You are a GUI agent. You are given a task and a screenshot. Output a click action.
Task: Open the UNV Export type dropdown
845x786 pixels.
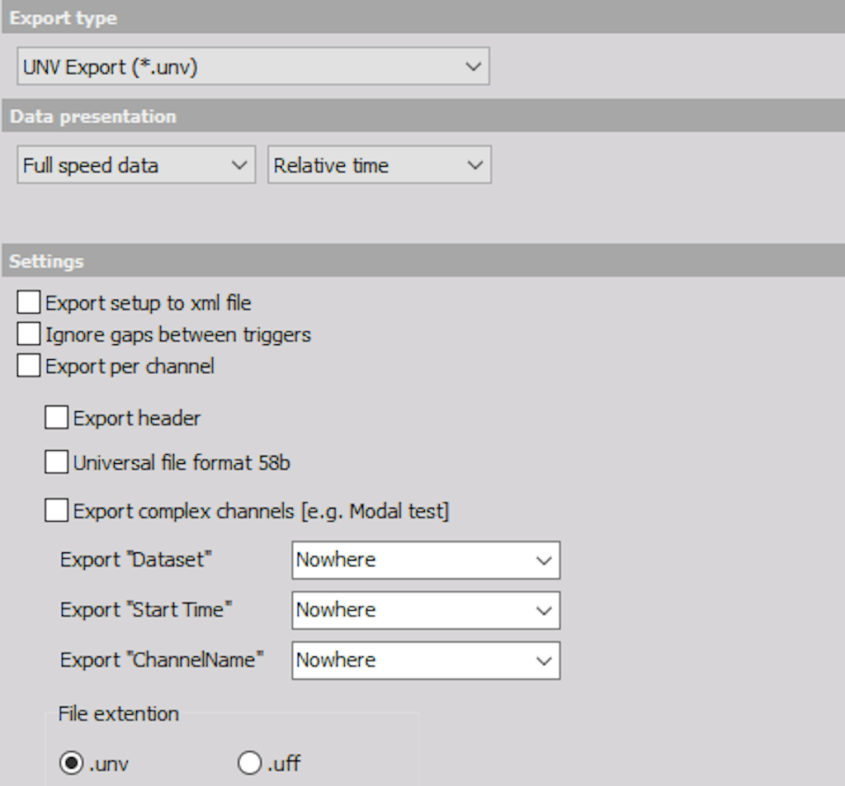pos(253,66)
